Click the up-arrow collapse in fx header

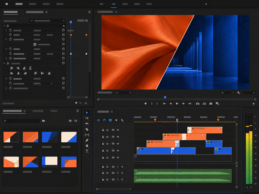click(64, 26)
